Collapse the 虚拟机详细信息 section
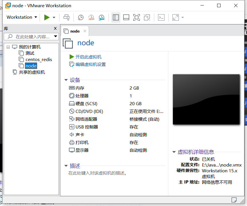247x206 pixels. click(x=174, y=152)
